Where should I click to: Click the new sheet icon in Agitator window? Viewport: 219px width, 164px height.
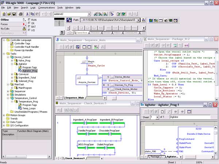(x=162, y=112)
